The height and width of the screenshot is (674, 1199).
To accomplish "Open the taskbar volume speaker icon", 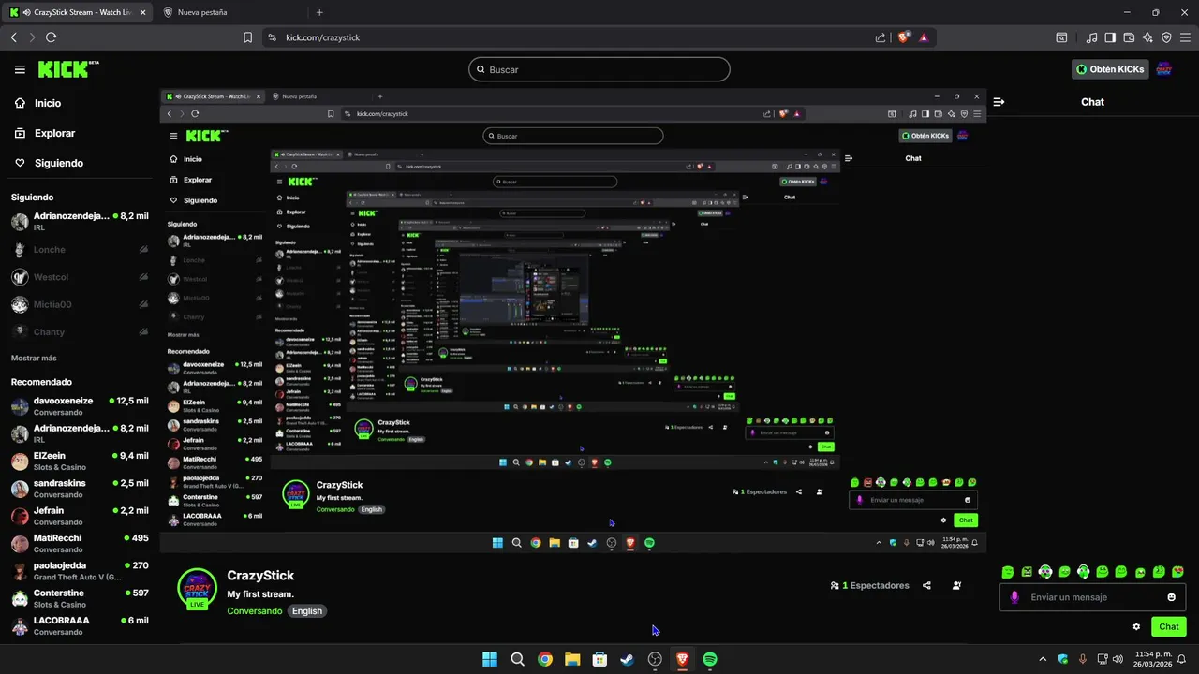I will (x=1118, y=659).
